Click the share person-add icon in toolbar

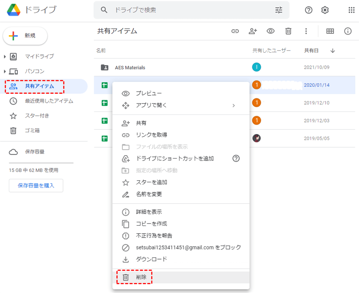(x=253, y=31)
